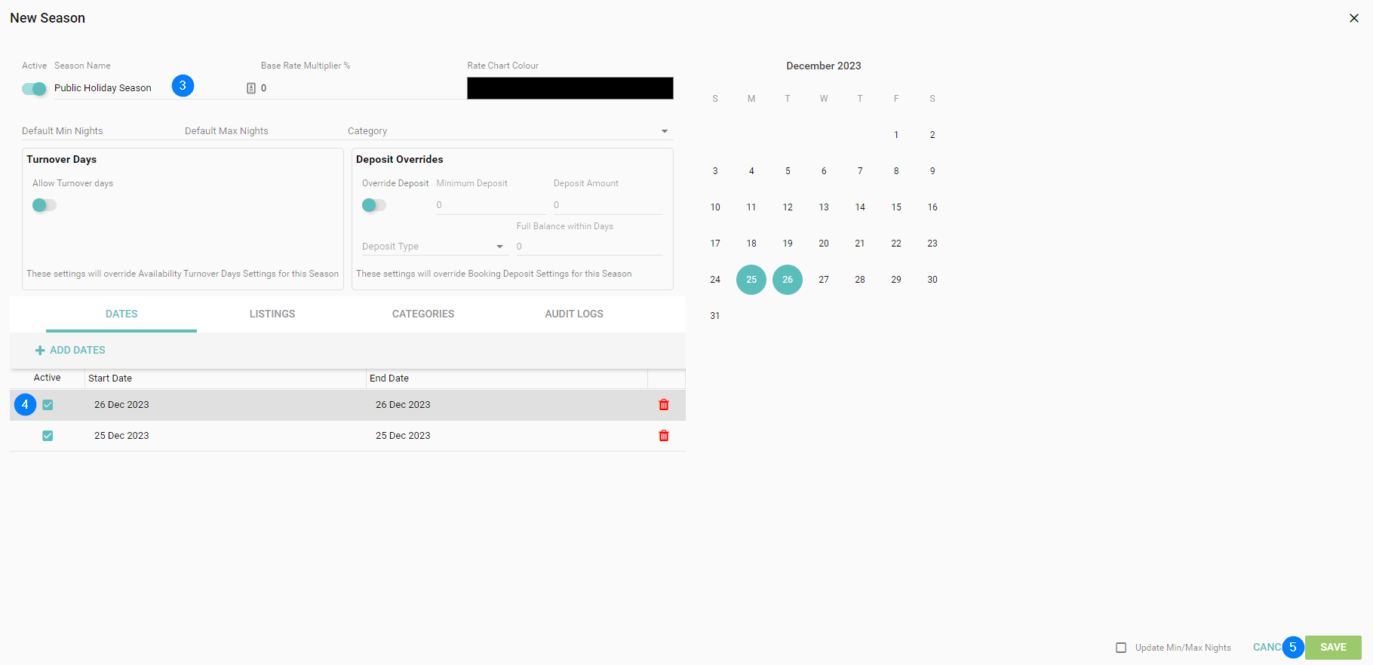This screenshot has width=1373, height=665.
Task: Delete the 25 Dec 2023 date row
Action: pos(664,436)
